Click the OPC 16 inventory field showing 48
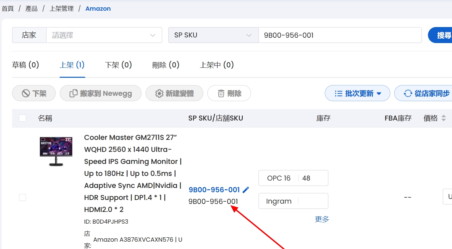 pyautogui.click(x=293, y=178)
